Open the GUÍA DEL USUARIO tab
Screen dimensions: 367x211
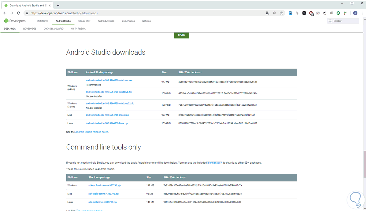(54, 29)
